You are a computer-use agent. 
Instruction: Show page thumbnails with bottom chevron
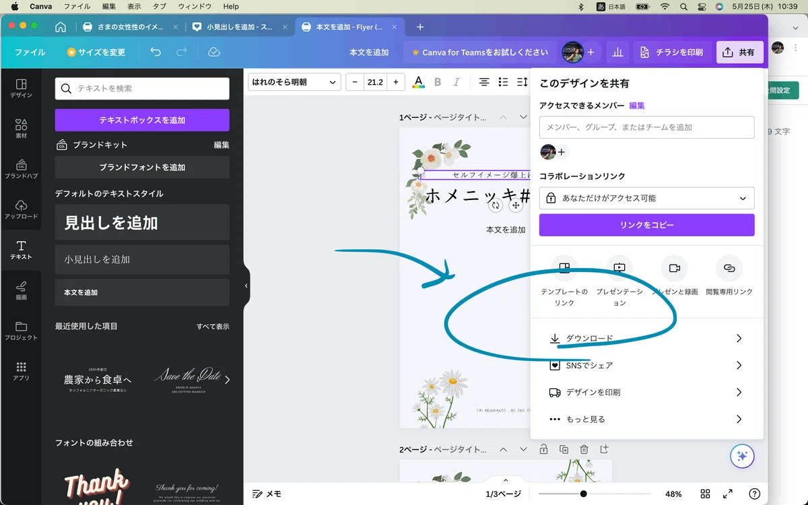point(506,480)
